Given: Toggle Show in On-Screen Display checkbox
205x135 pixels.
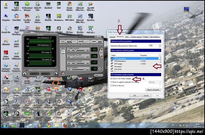Looking at the screenshot, I should [111, 79].
